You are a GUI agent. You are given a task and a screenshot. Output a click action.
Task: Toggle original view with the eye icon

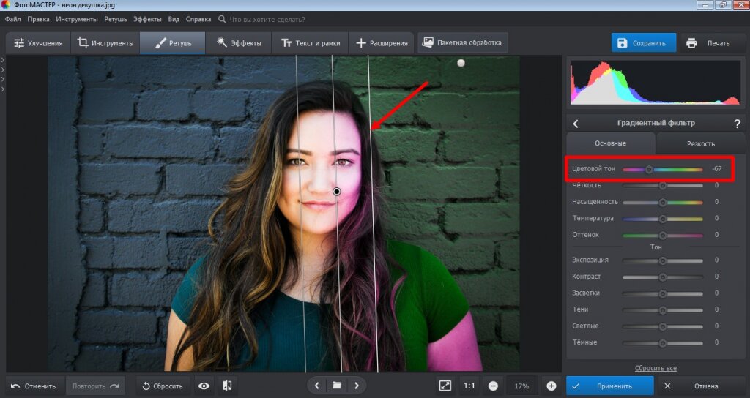pos(204,386)
